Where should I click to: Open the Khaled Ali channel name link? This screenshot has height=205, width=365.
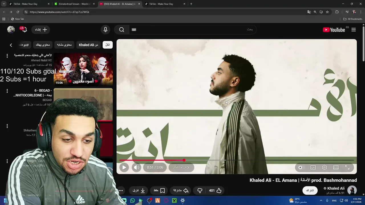(x=336, y=188)
